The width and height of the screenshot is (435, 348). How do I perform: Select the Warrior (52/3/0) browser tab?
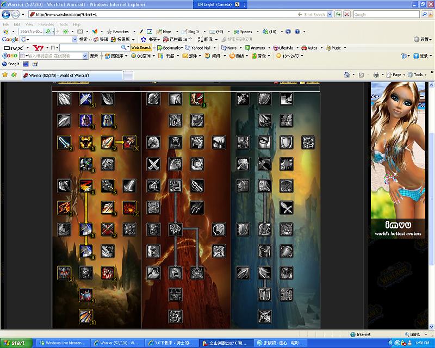73,75
